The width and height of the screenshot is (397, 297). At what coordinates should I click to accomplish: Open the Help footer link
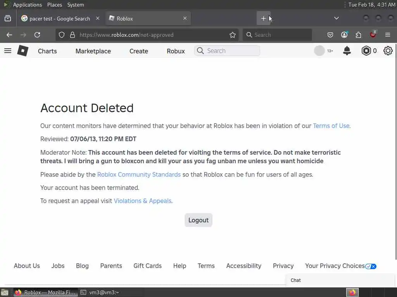tap(180, 266)
